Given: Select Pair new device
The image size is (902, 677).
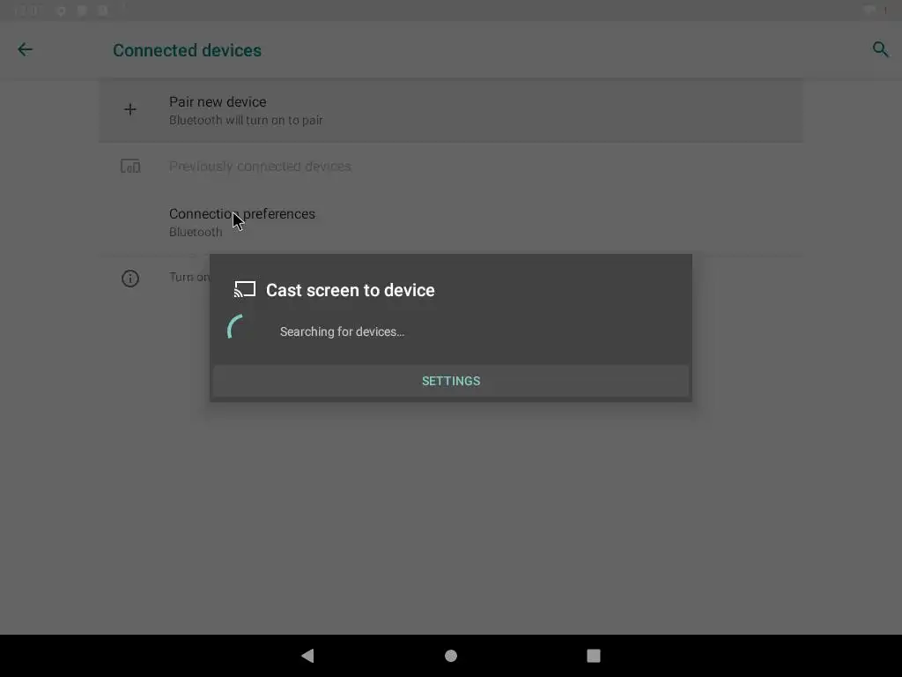Looking at the screenshot, I should tap(451, 110).
